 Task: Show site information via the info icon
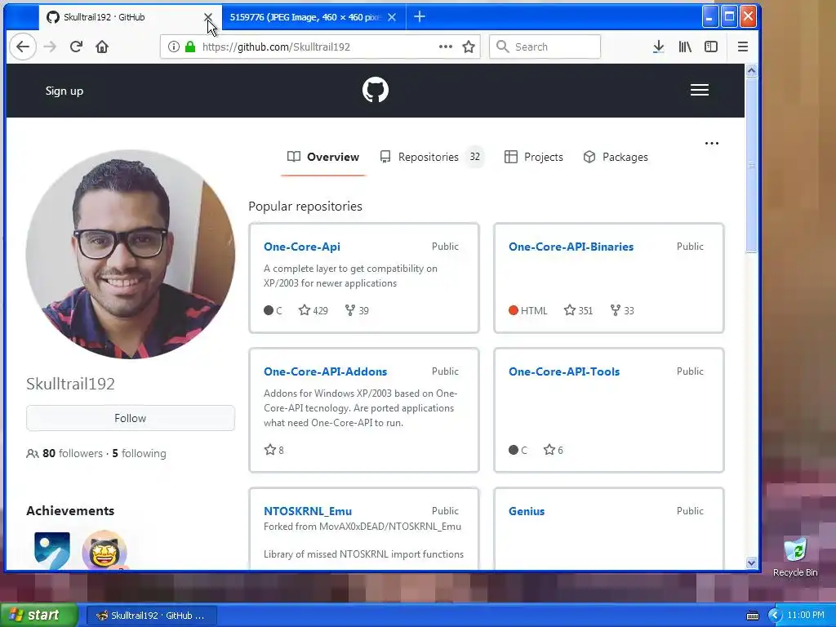(x=173, y=47)
